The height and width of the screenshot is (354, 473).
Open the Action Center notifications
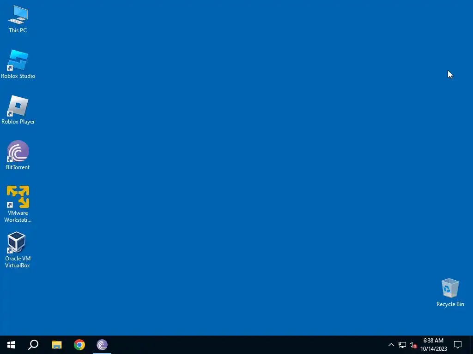coord(458,345)
